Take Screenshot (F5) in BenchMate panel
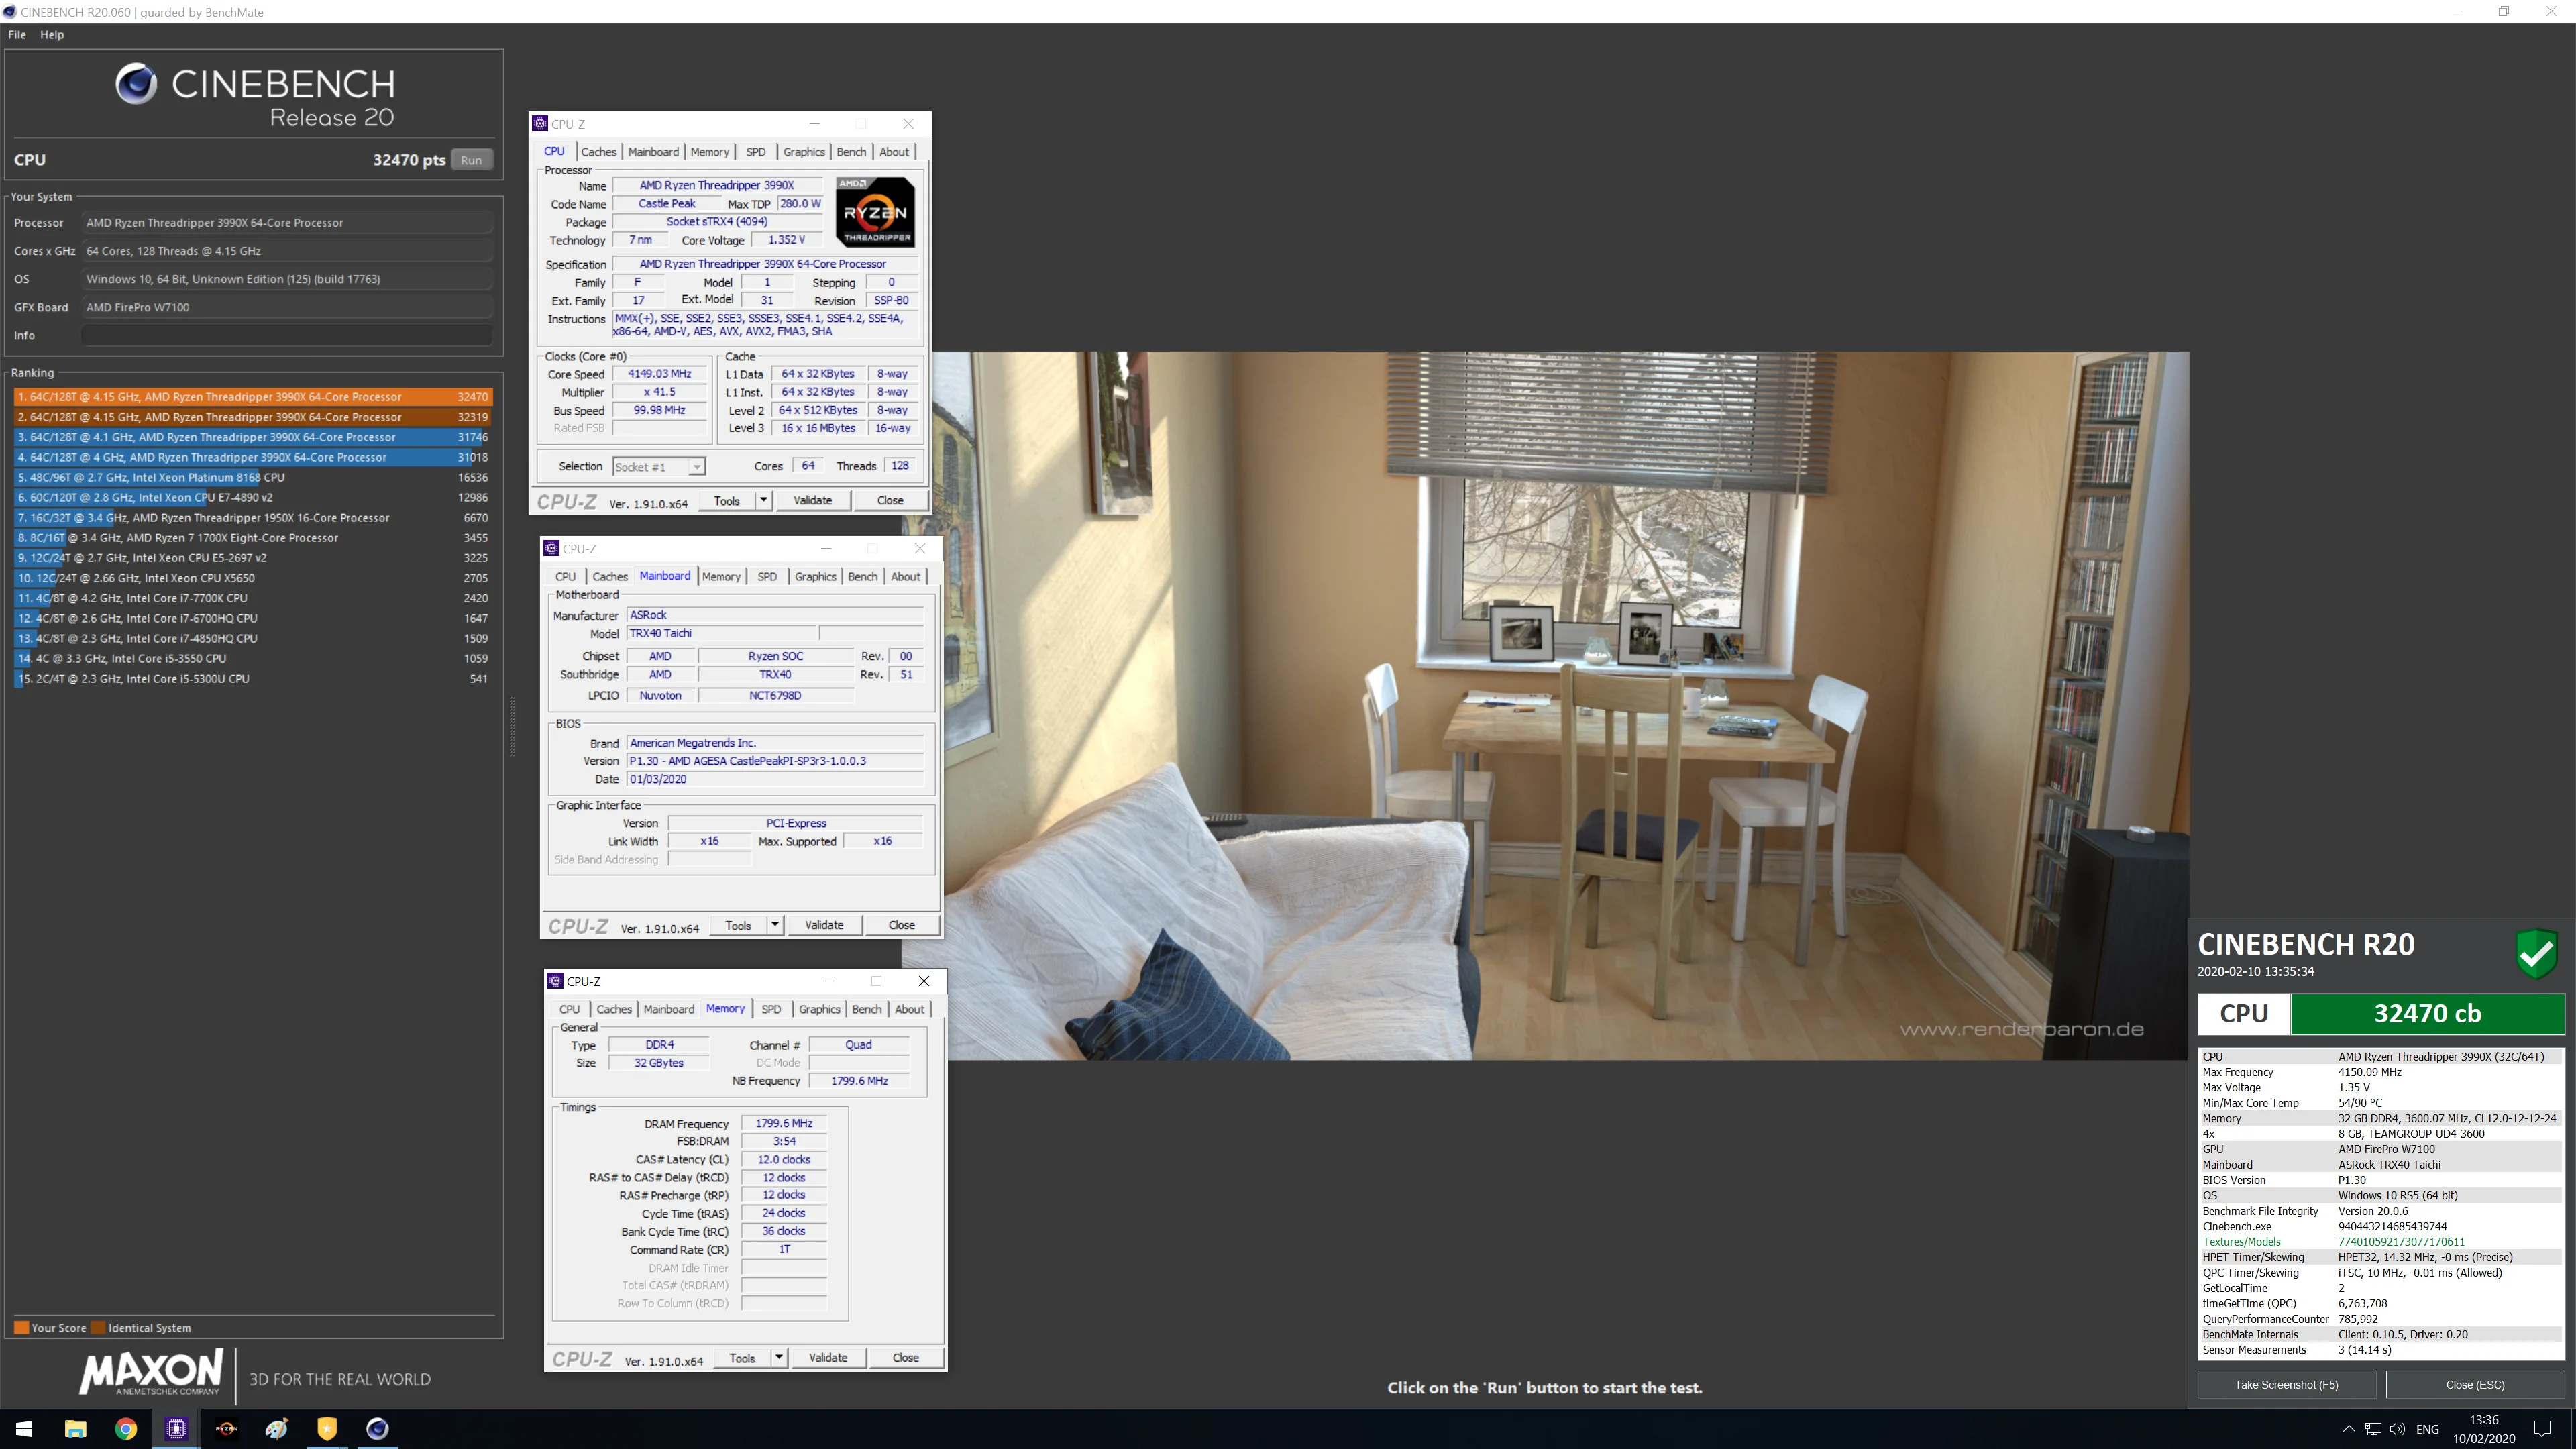The width and height of the screenshot is (2576, 1449). pyautogui.click(x=2286, y=1385)
